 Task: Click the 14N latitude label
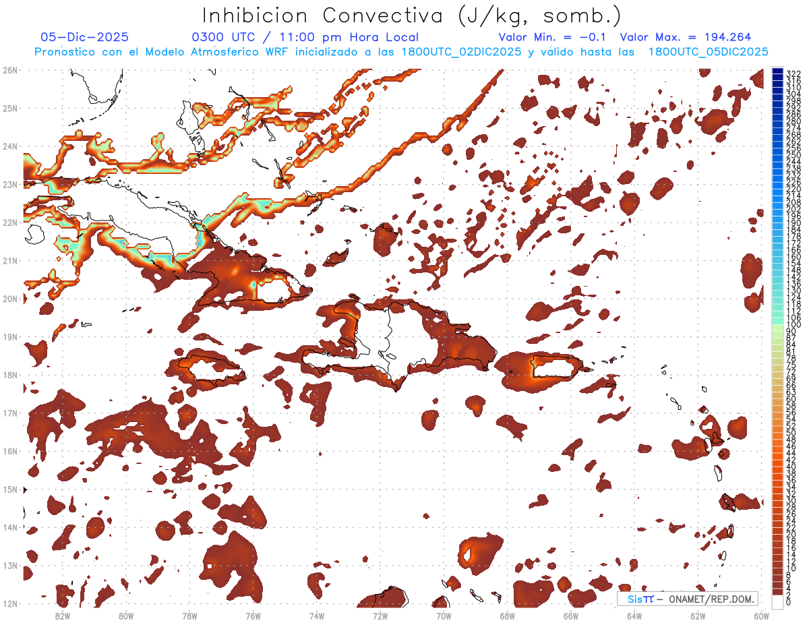(10, 527)
